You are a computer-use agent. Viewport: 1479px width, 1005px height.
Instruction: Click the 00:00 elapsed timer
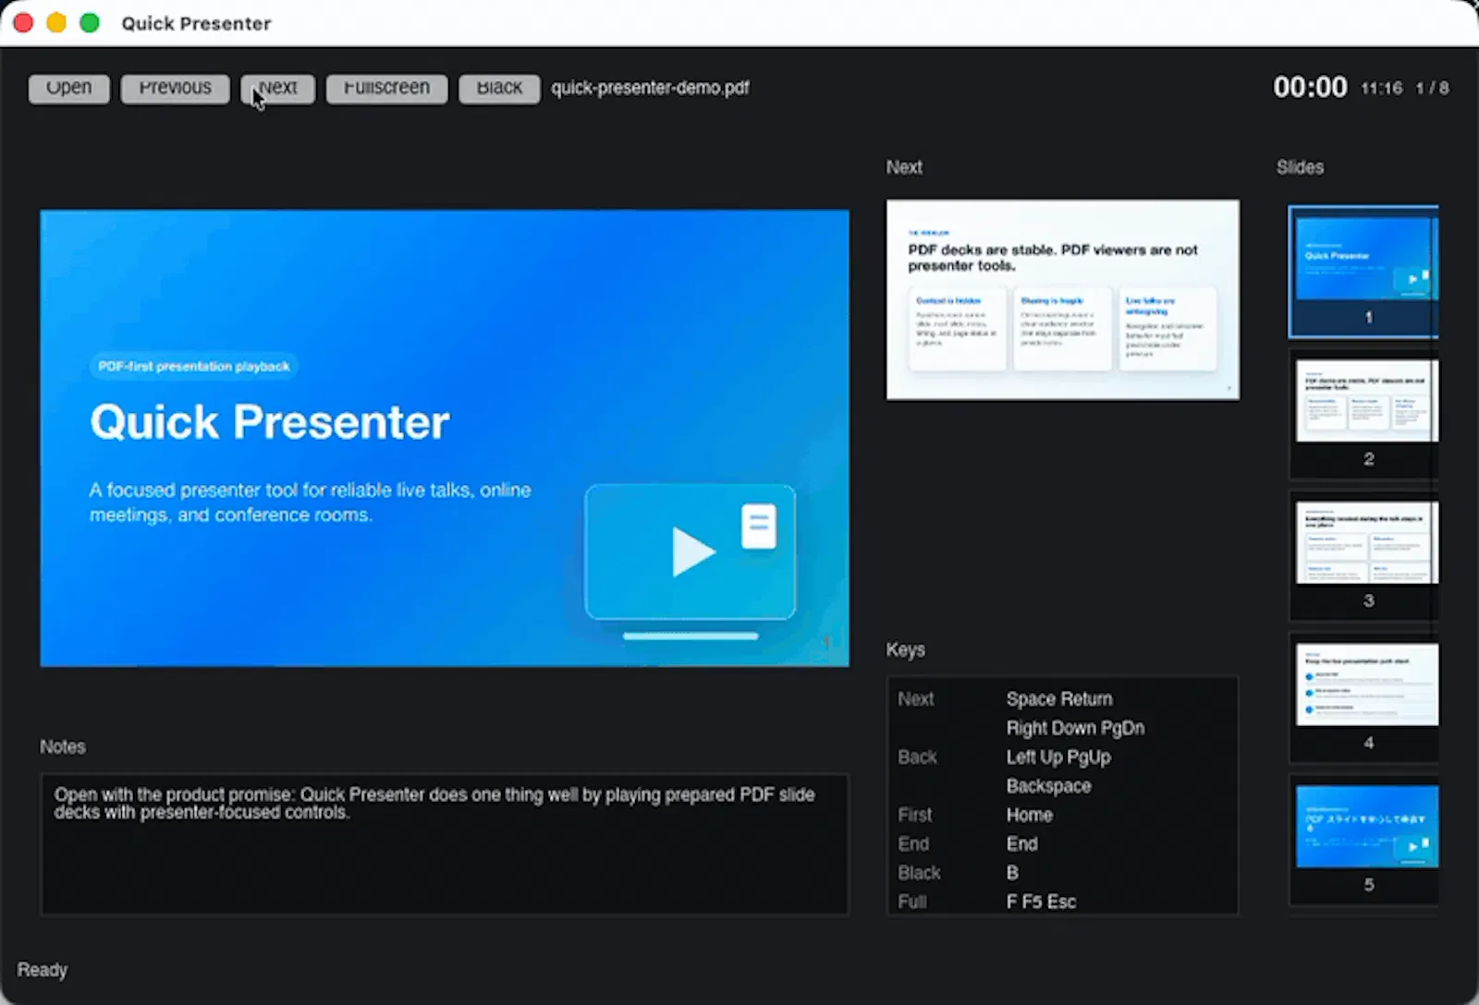1310,87
